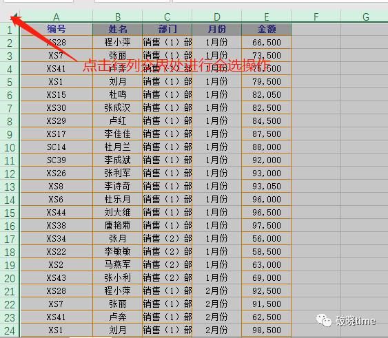Select row 24 header
Screen dimensions: 388x338
tap(10, 330)
